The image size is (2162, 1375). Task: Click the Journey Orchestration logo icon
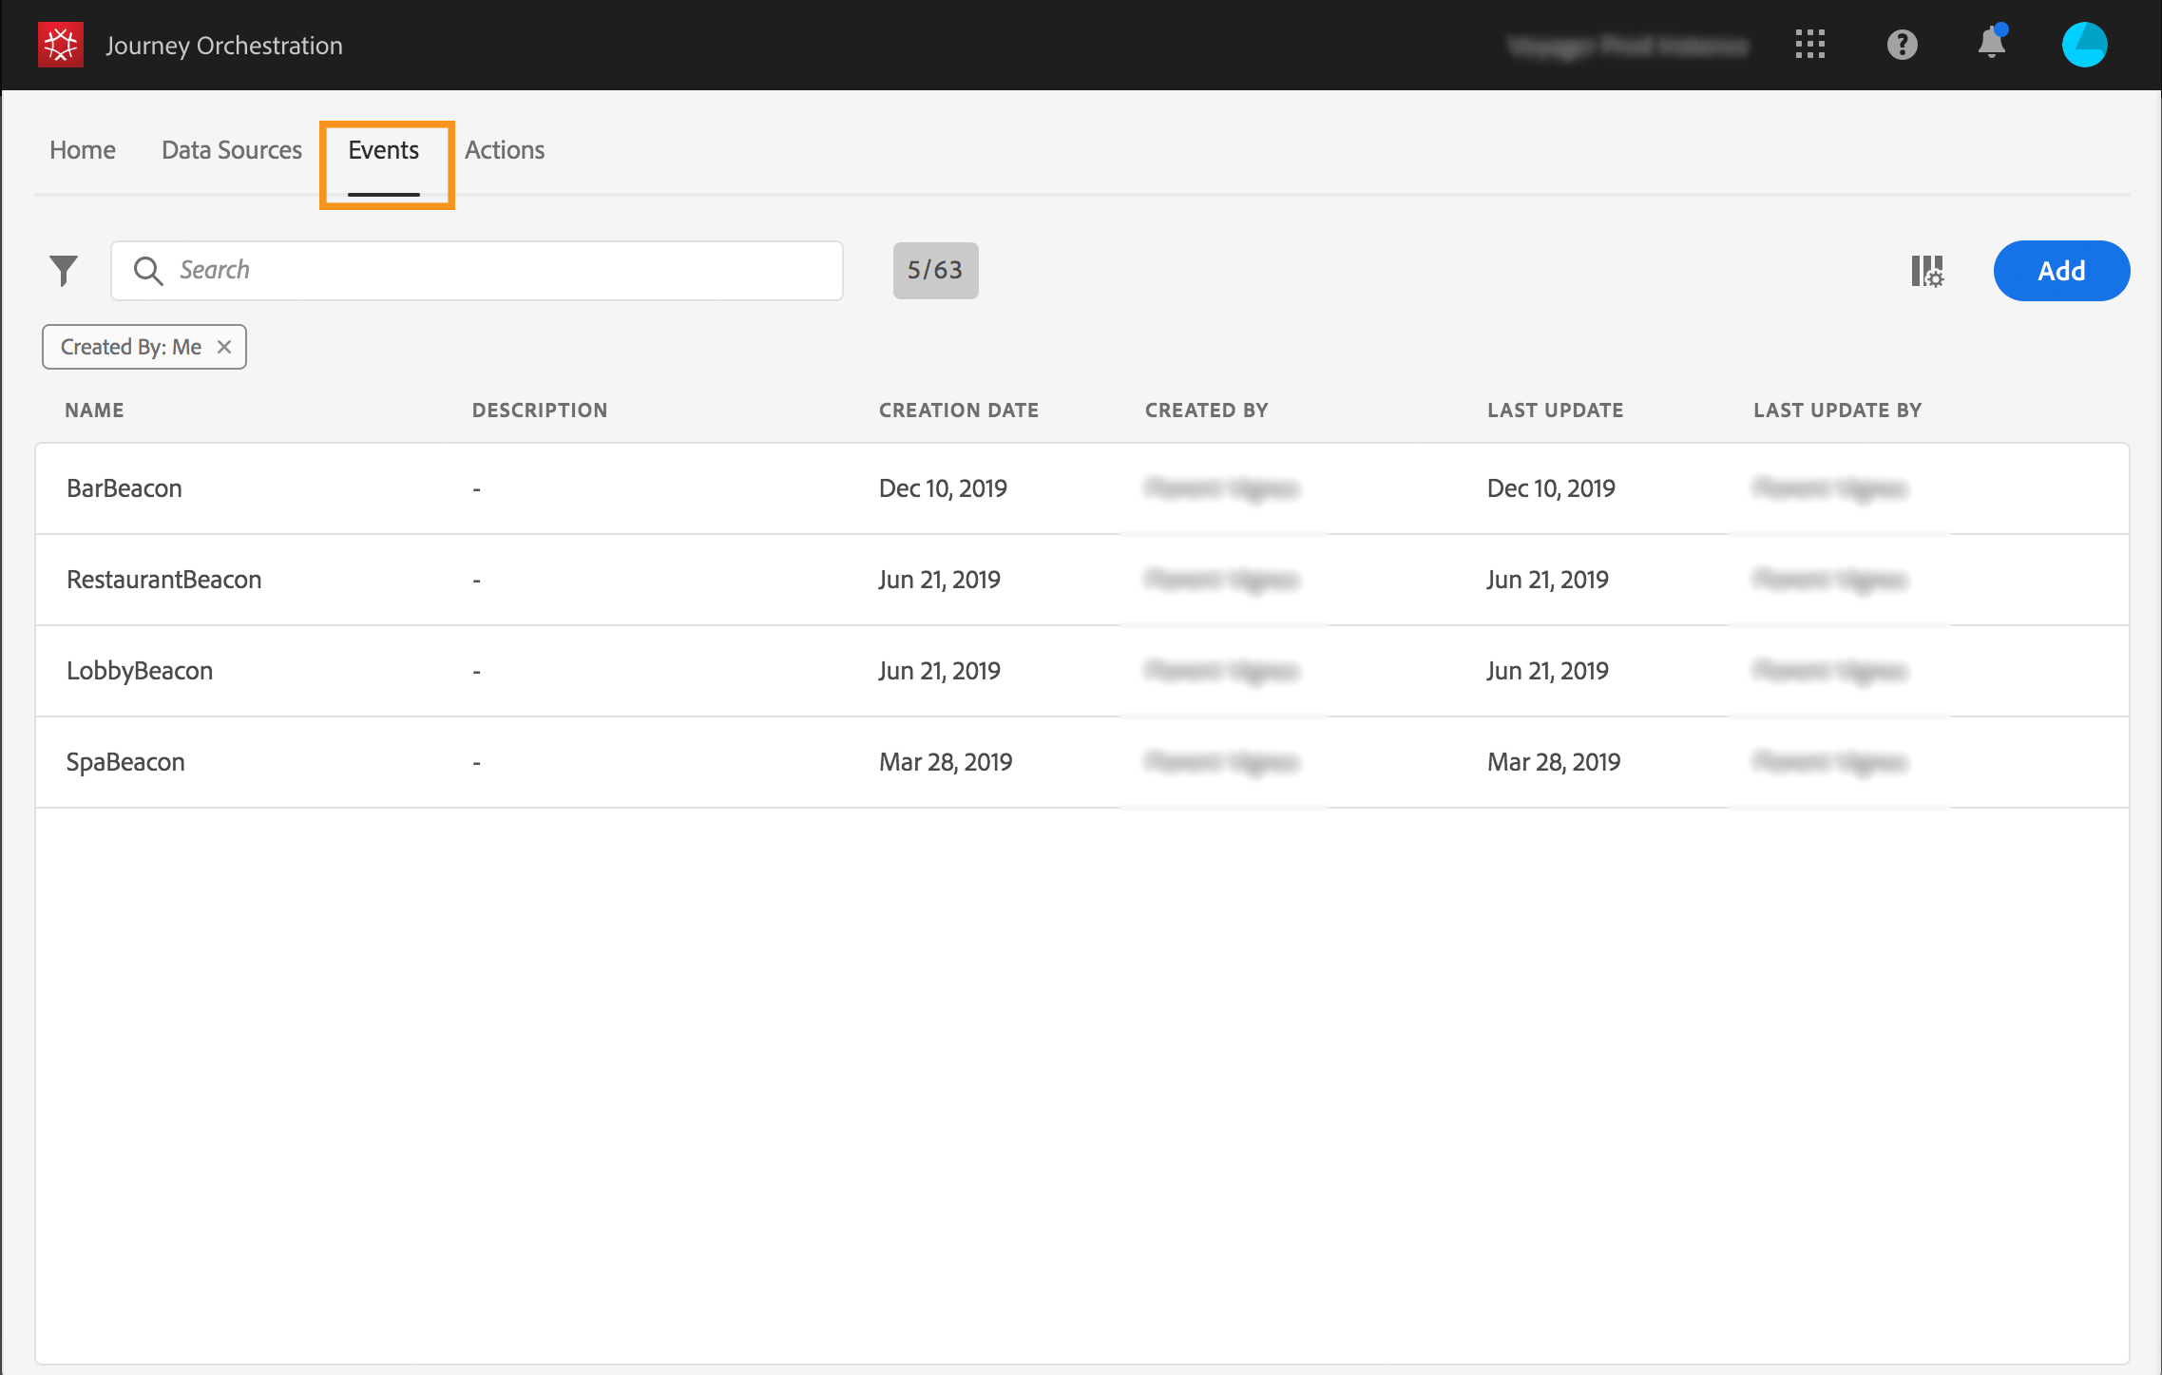tap(60, 45)
